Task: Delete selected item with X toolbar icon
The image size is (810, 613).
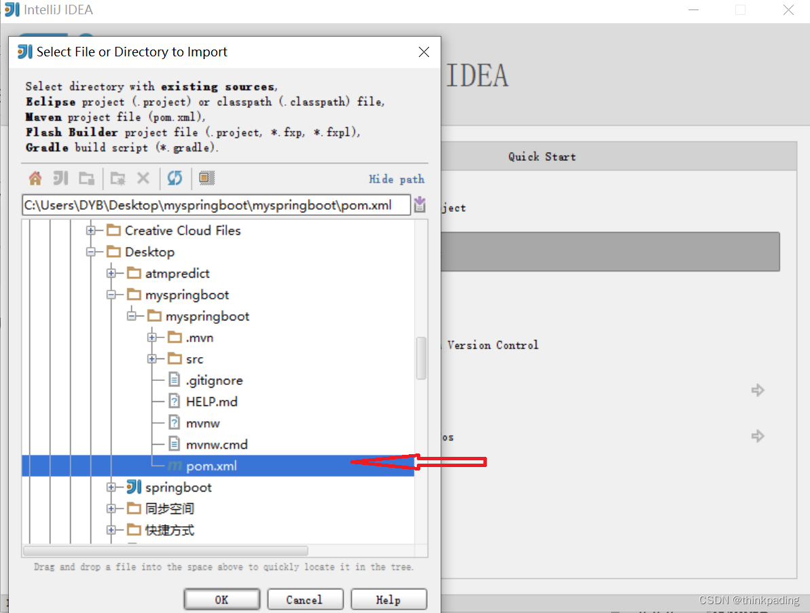Action: point(143,179)
